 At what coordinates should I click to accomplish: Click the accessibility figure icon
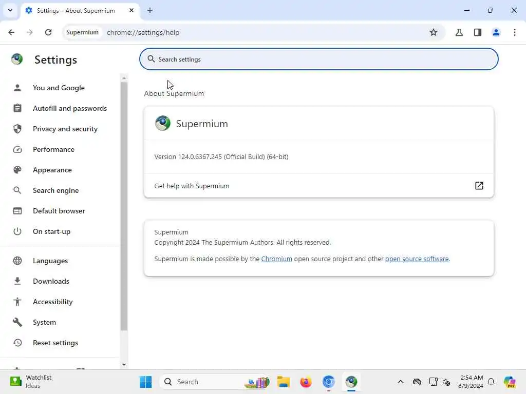point(17,302)
